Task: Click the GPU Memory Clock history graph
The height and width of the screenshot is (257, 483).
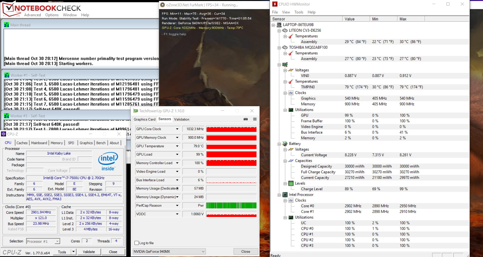Action: click(231, 137)
